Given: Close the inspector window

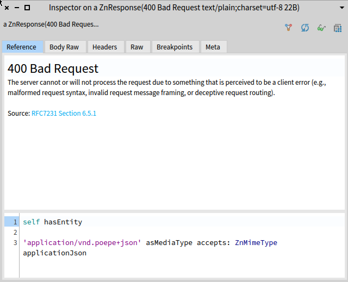Looking at the screenshot, I should pyautogui.click(x=7, y=8).
